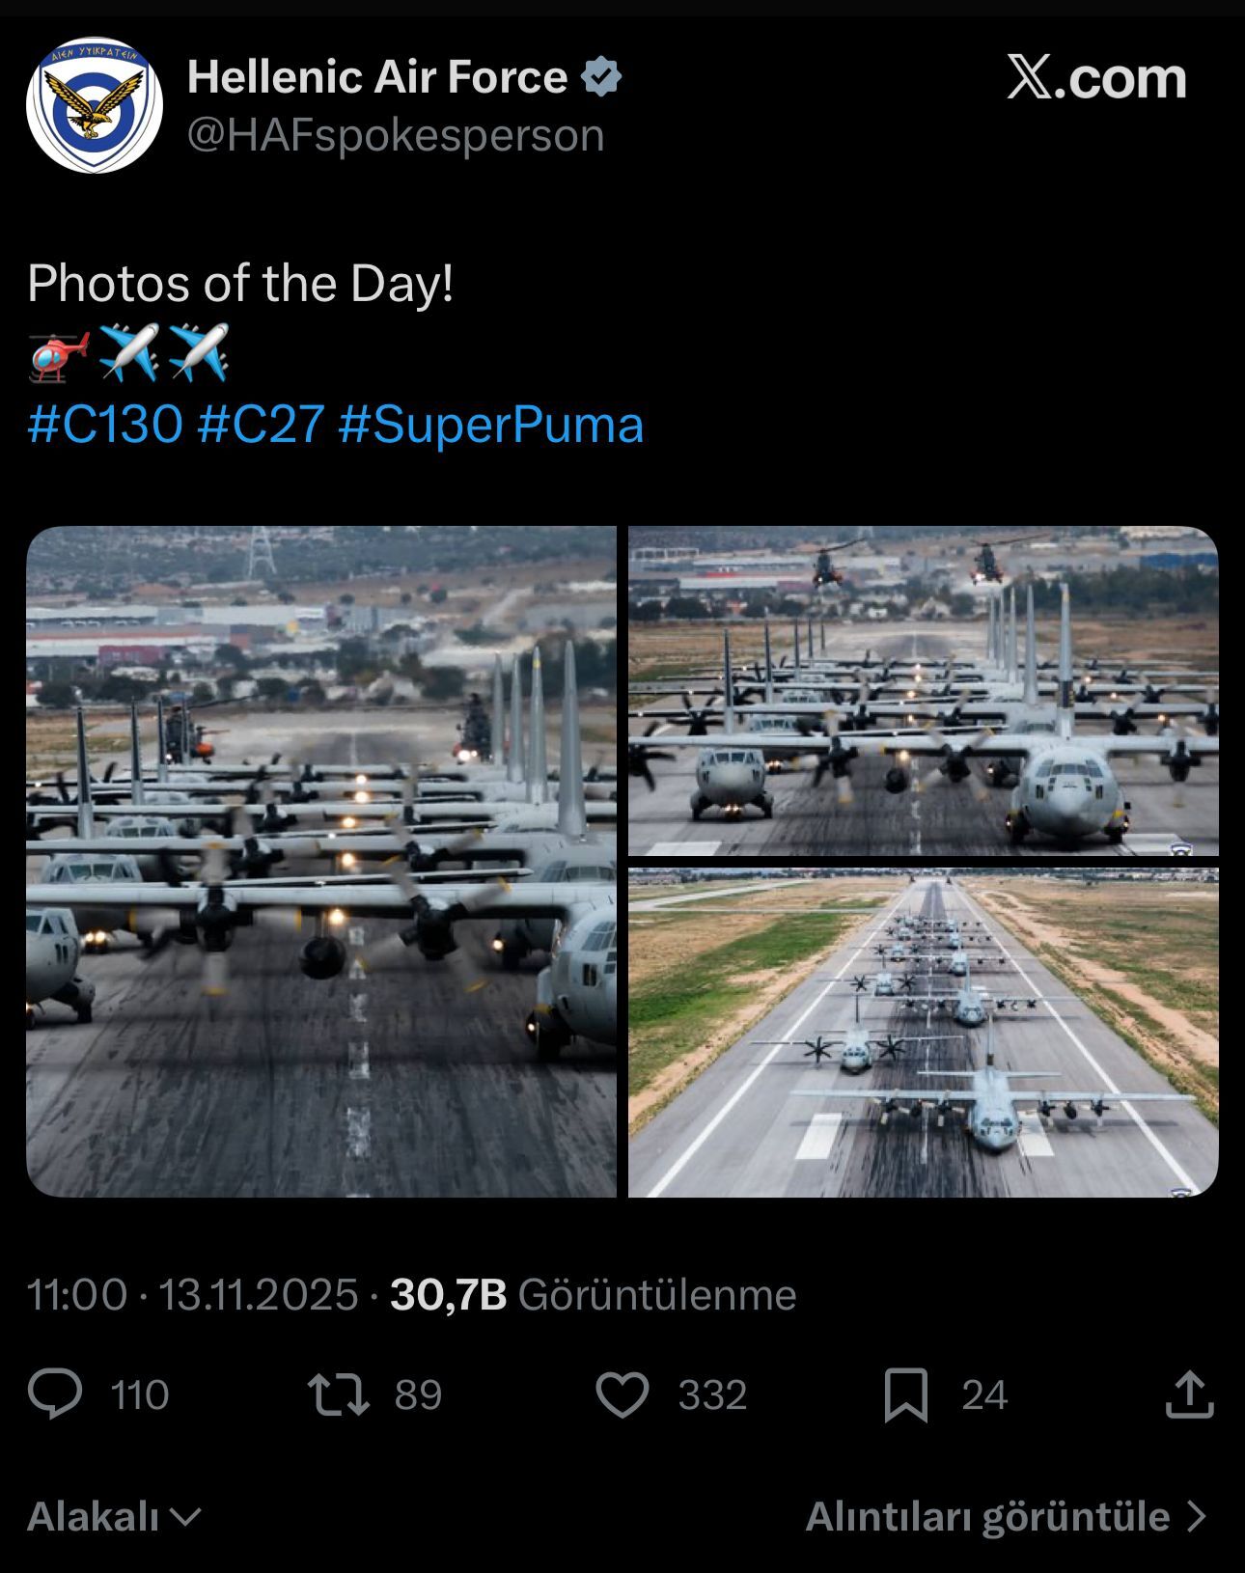The width and height of the screenshot is (1245, 1573).
Task: Open the @HAFspokesperson handle
Action: [x=396, y=135]
